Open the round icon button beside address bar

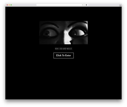point(86,5)
